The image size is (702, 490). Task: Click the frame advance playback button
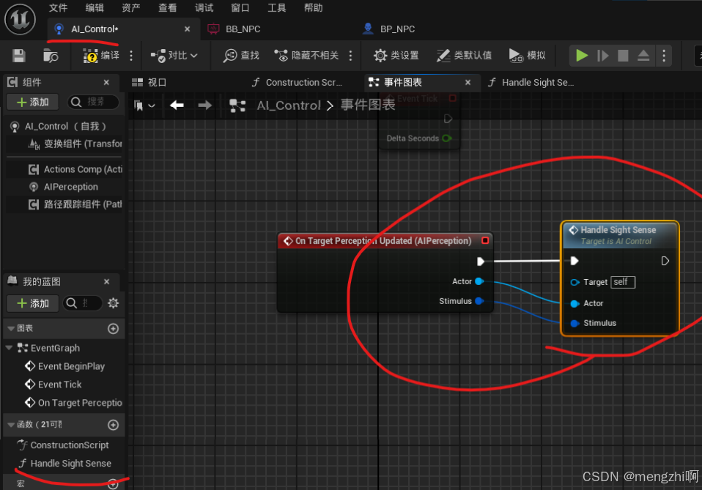point(602,56)
